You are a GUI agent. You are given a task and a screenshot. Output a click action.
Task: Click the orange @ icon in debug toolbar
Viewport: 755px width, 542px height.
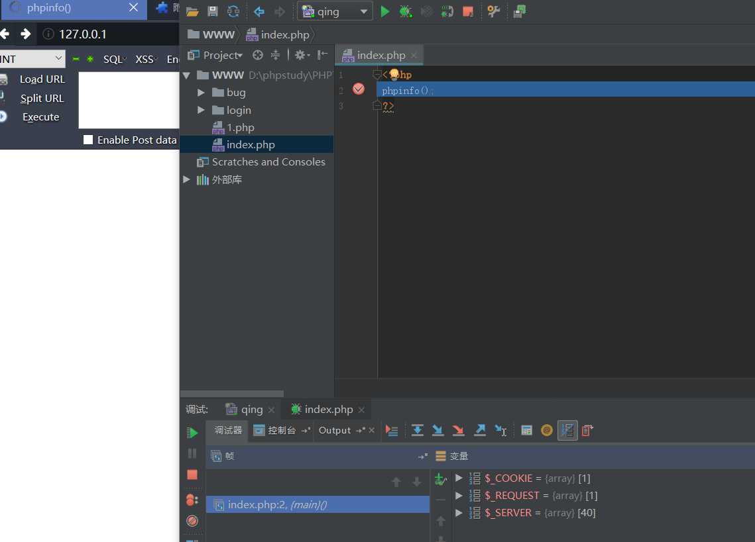546,430
